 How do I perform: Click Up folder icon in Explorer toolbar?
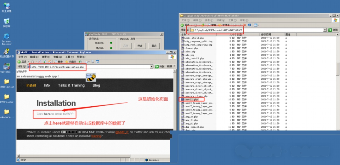[x=203, y=25]
